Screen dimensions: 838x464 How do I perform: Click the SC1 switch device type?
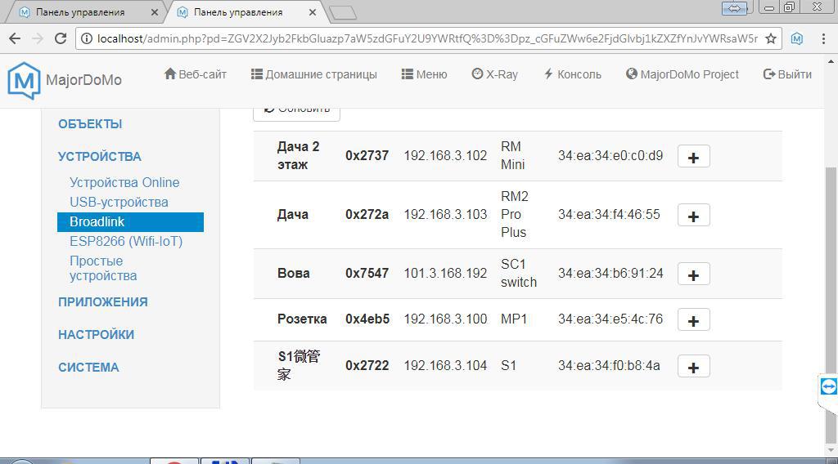coord(518,273)
